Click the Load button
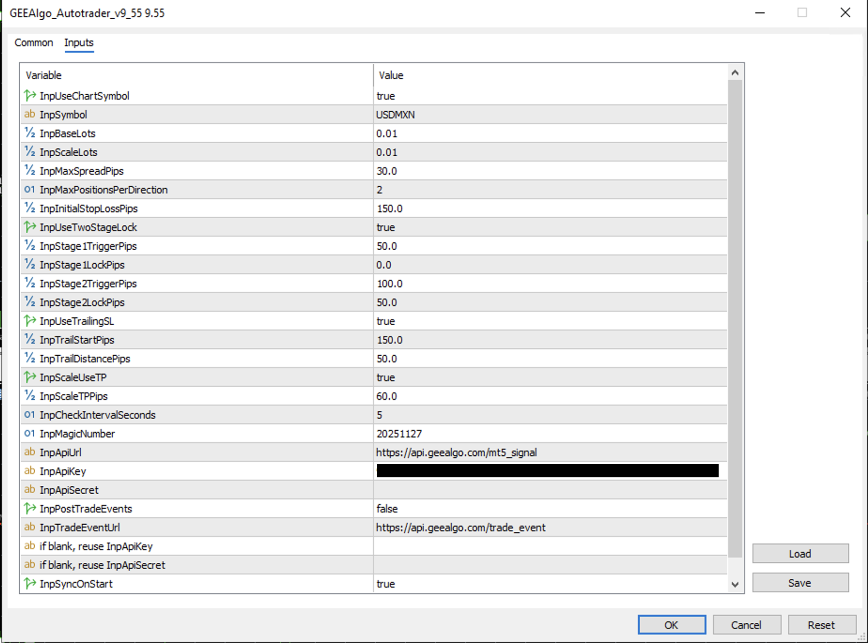Screen dimensions: 868x643 pyautogui.click(x=800, y=553)
